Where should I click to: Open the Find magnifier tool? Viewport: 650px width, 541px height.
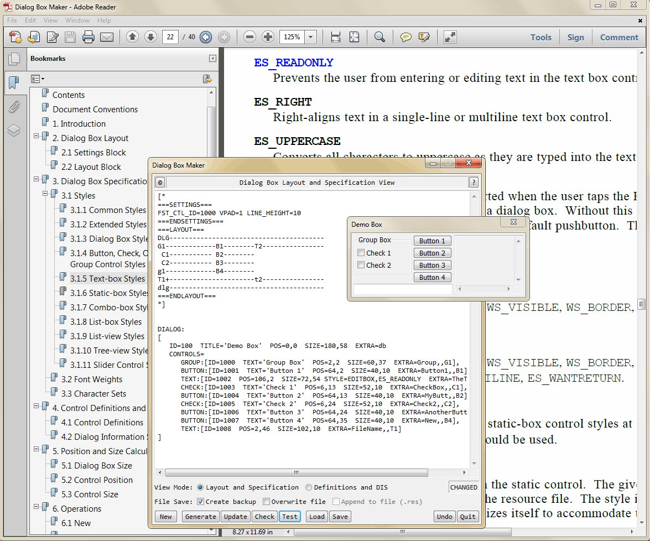pyautogui.click(x=379, y=37)
